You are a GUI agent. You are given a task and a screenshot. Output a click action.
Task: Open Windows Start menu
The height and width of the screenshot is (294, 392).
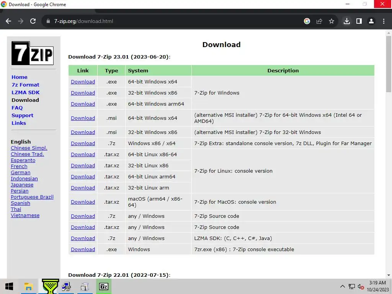point(9,286)
